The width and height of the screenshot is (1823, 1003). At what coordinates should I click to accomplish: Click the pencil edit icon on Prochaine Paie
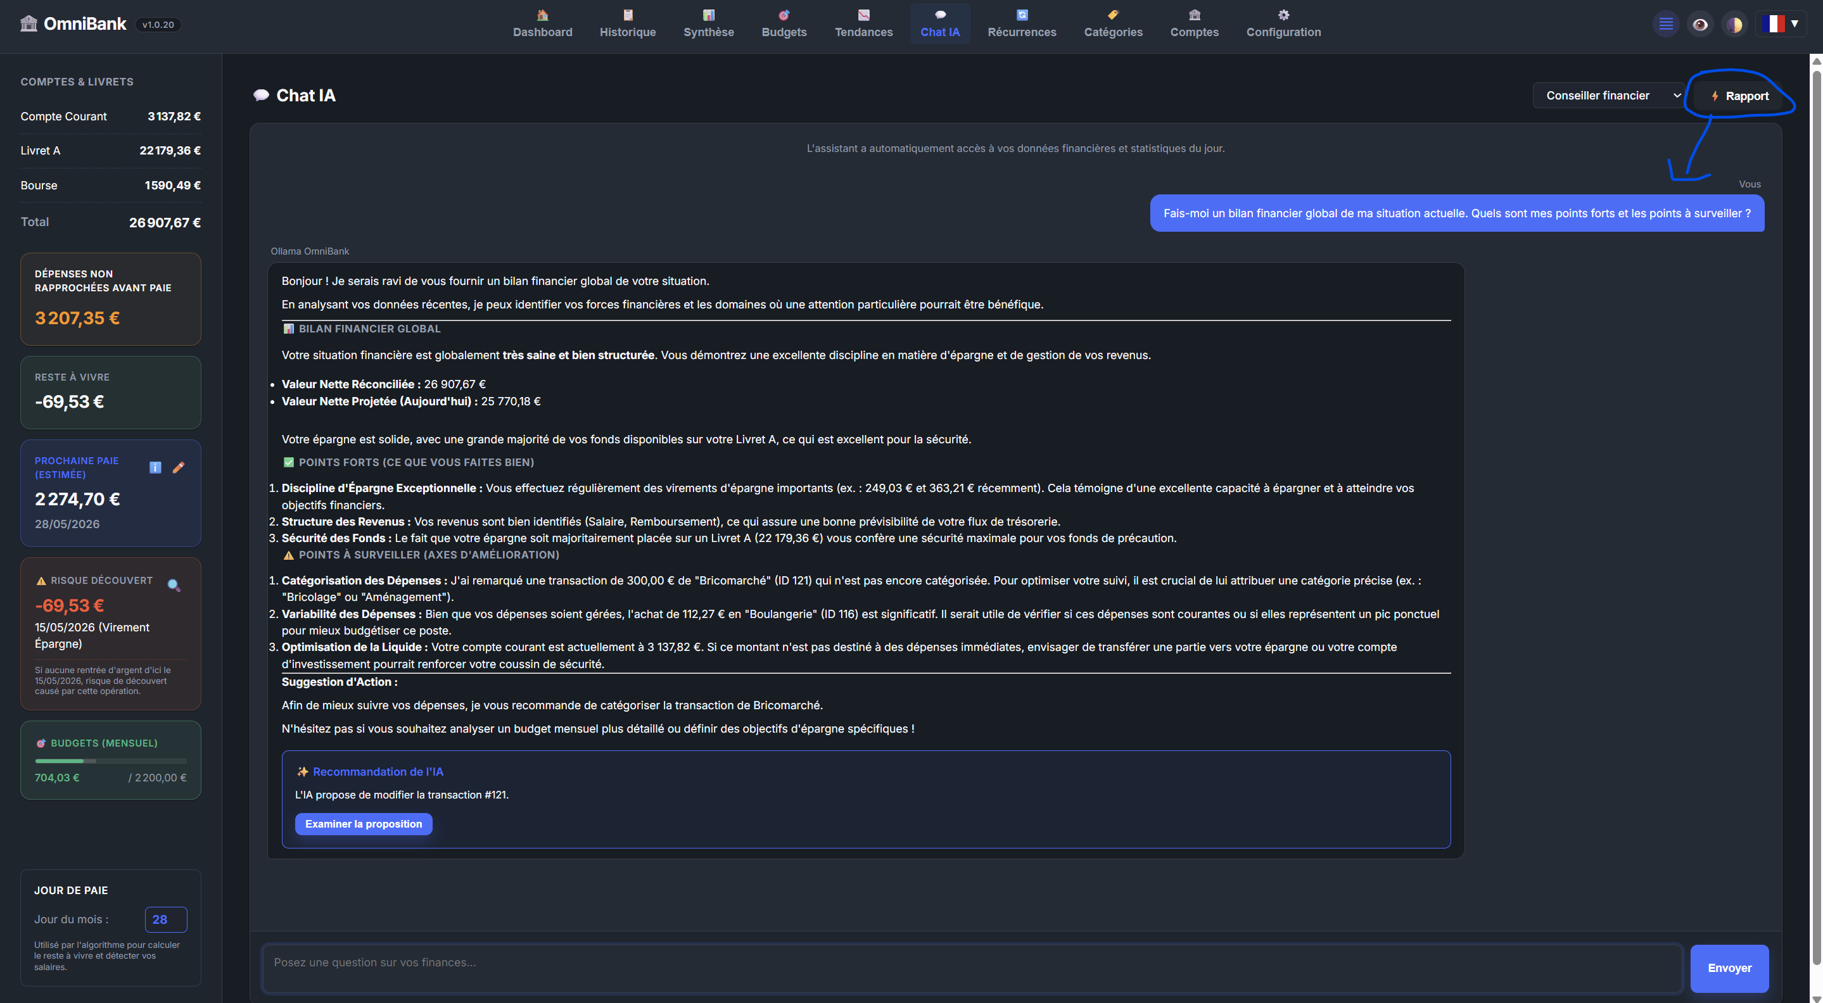(x=179, y=467)
